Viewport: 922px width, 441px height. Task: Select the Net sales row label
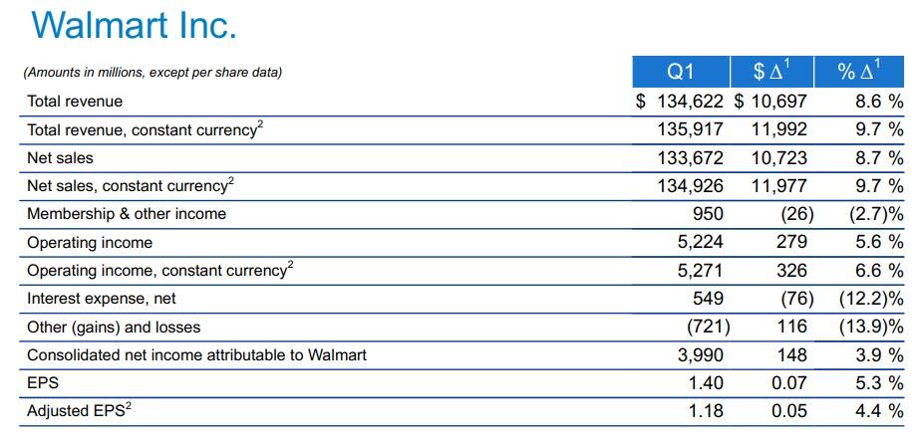coord(60,157)
